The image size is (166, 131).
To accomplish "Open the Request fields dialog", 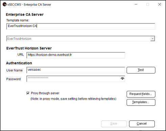I will coord(141,94).
